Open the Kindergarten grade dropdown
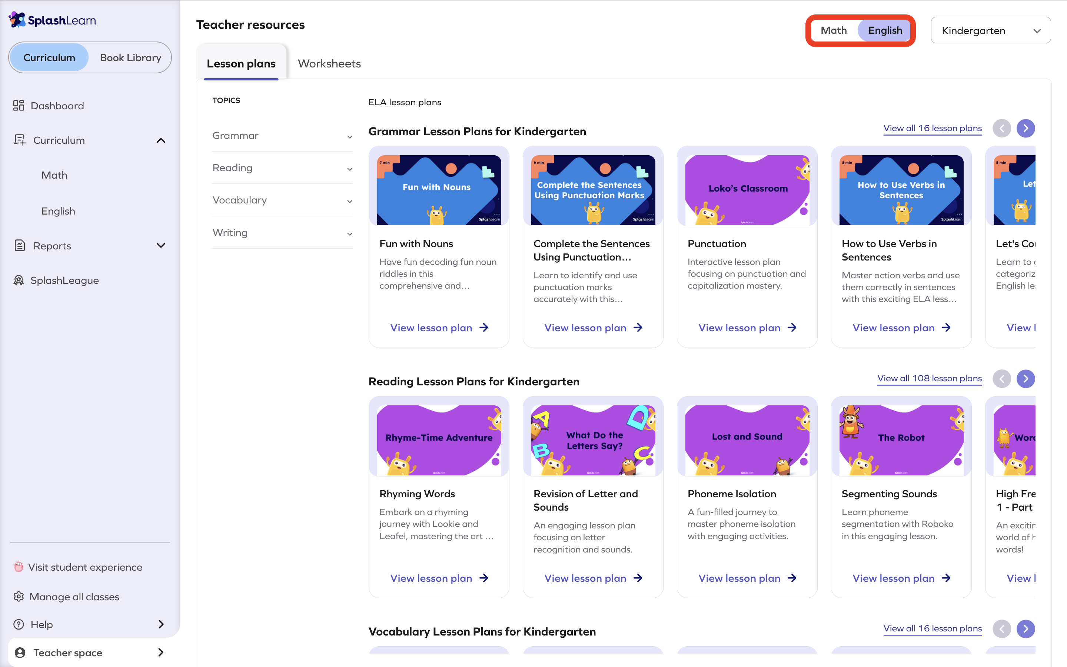Image resolution: width=1067 pixels, height=667 pixels. 990,30
